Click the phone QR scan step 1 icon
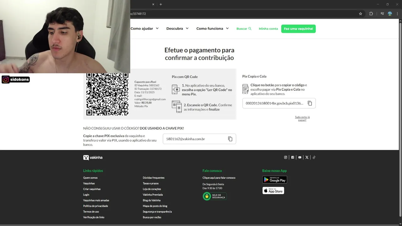This screenshot has width=402, height=226. pos(176,89)
